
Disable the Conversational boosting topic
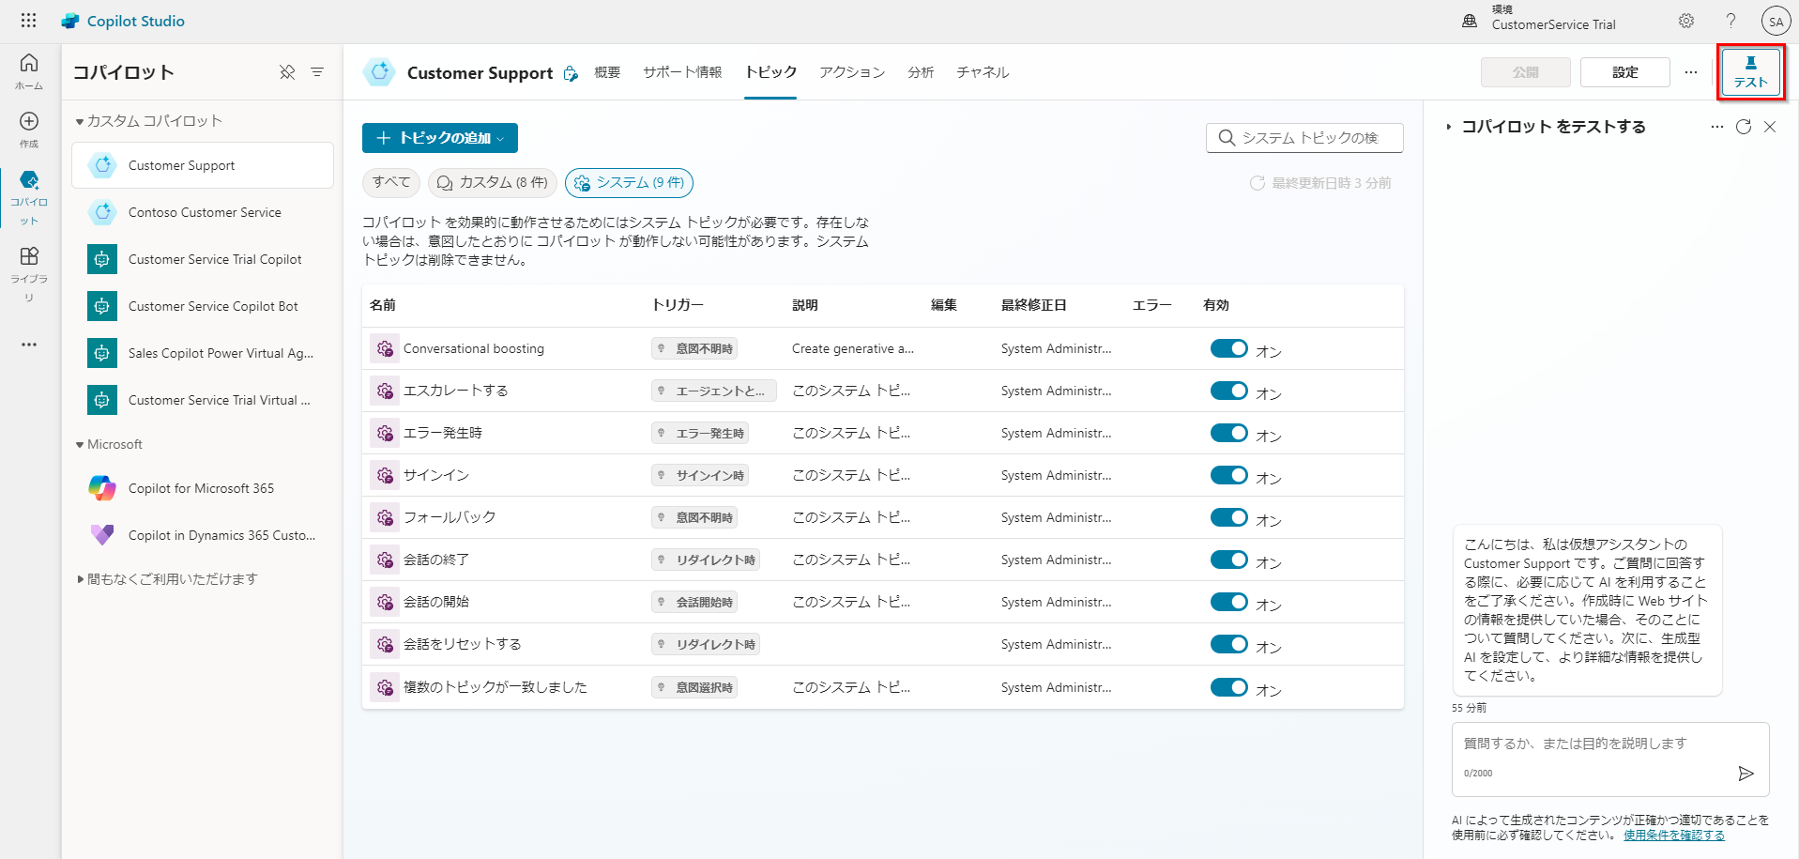pos(1228,347)
